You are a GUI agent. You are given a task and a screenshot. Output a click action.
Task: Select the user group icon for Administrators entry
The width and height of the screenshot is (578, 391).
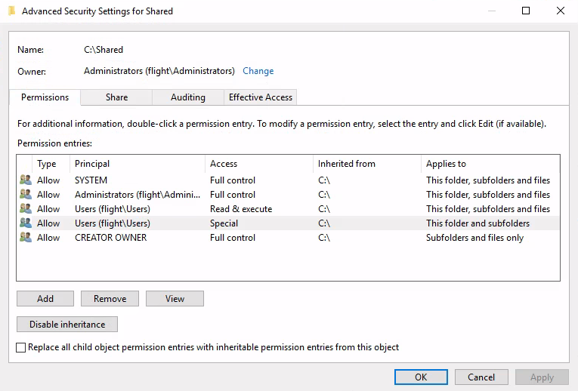(26, 195)
